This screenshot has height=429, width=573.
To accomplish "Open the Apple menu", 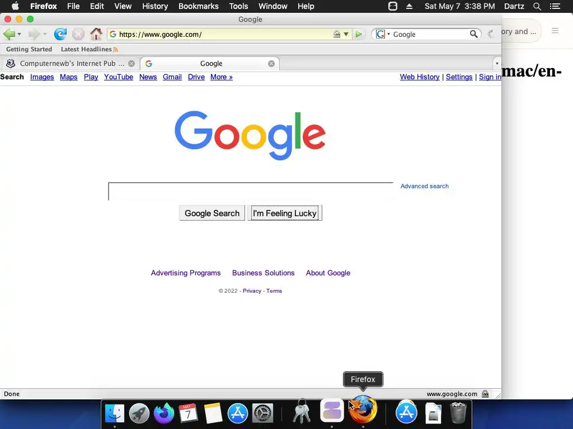I will tap(15, 6).
